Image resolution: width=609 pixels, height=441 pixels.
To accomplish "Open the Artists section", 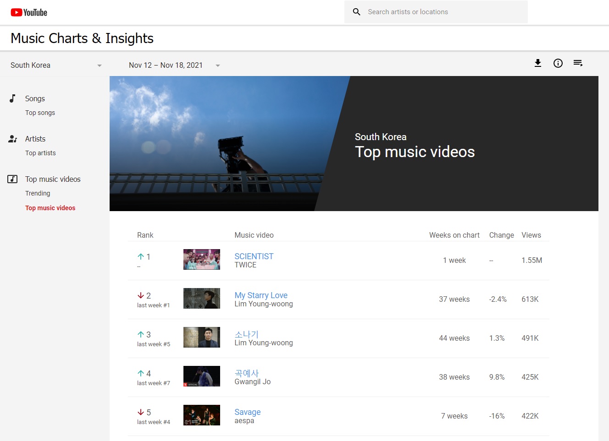I will [x=35, y=139].
